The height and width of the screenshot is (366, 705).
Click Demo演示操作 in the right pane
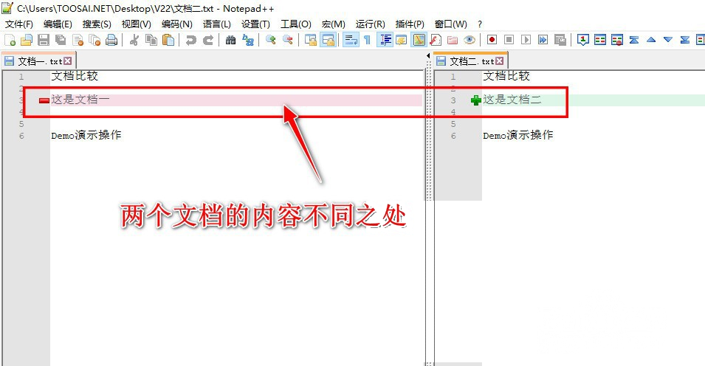click(x=518, y=135)
